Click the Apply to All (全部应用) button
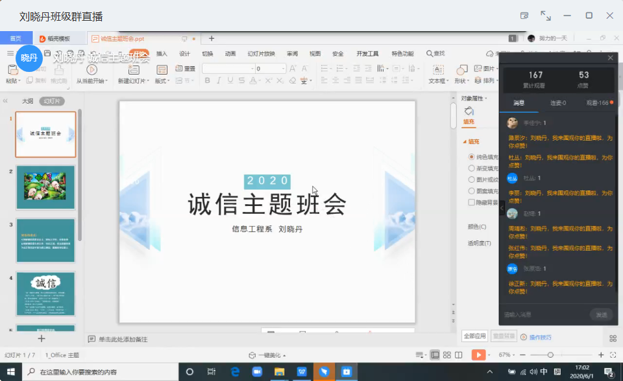This screenshot has height=381, width=623. [474, 336]
